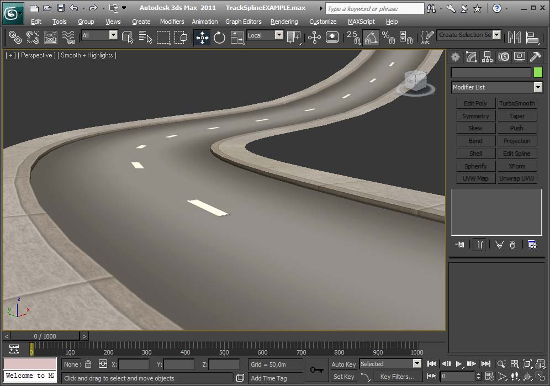This screenshot has width=550, height=386.
Task: Open the Modifier List dropdown
Action: [537, 87]
